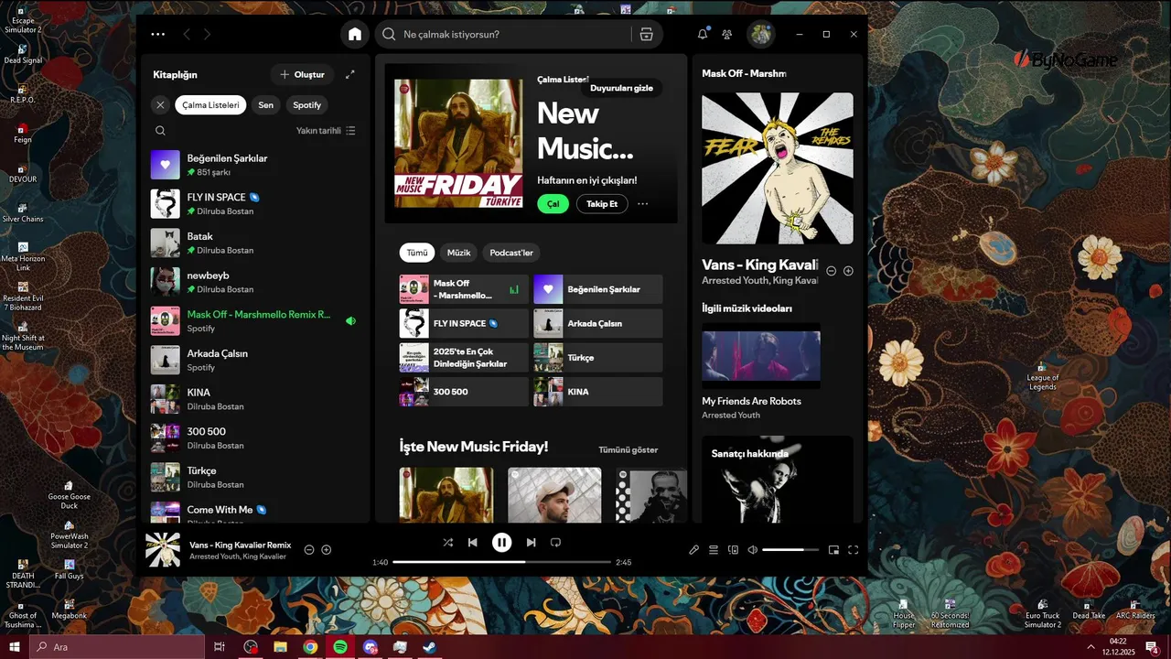This screenshot has height=659, width=1171.
Task: Seek on the song progress bar
Action: [x=501, y=562]
